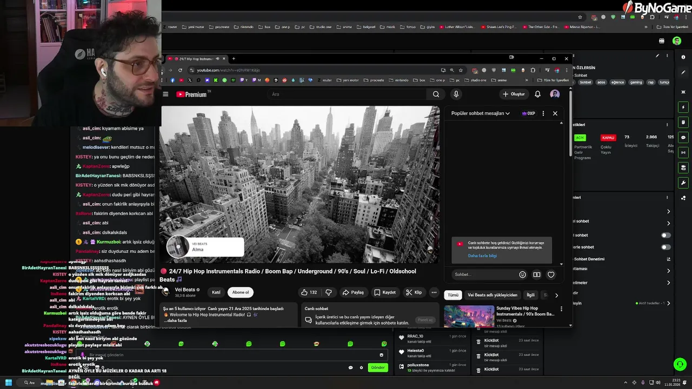Click the Abone ol subscribe button
Screen dimensions: 692x389
point(241,292)
